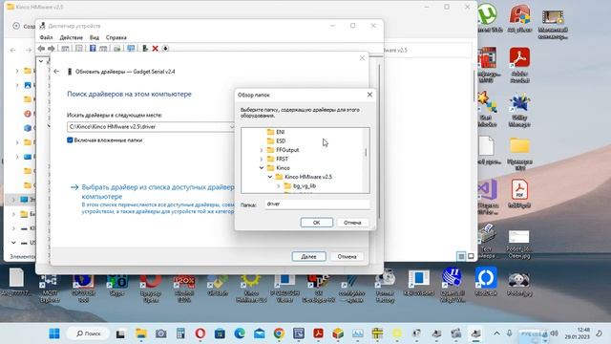The image size is (611, 344).
Task: Click the volume icon in the system tray
Action: [554, 333]
